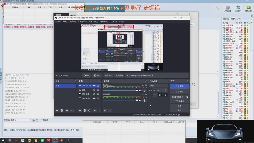The image size is (254, 143).
Task: Pop out the 场景 dock
Action: point(75,81)
